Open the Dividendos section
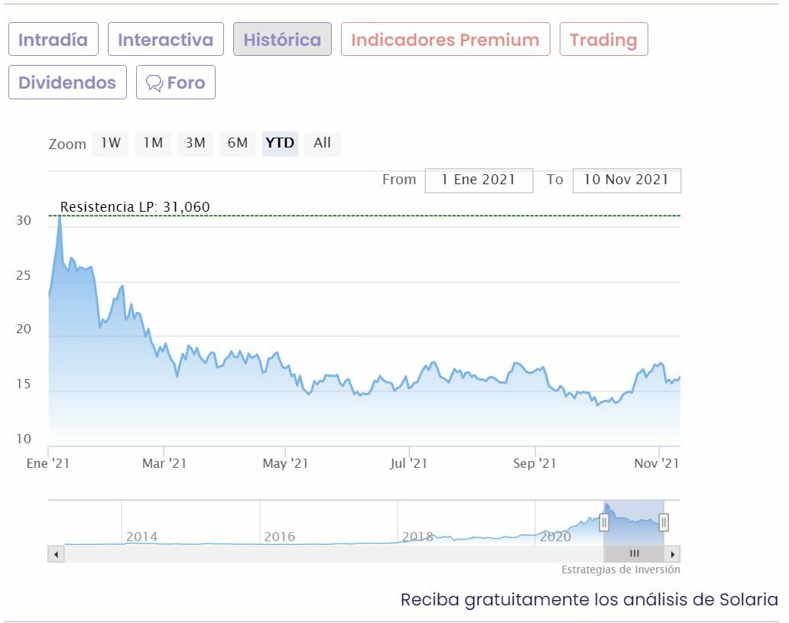The width and height of the screenshot is (789, 623). coord(67,83)
